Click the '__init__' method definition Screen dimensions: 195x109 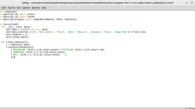[x=11, y=27]
